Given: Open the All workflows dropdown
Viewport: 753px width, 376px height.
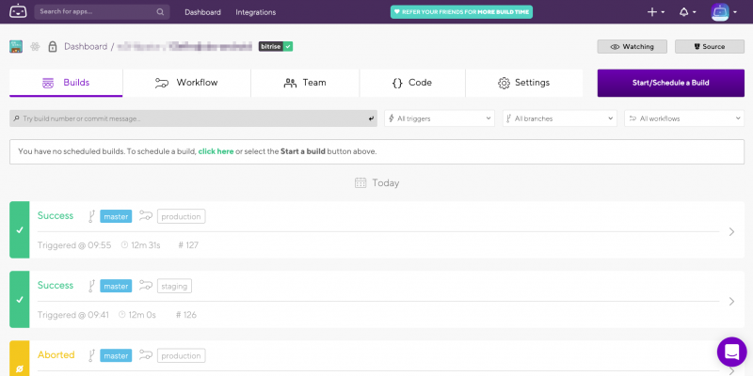Looking at the screenshot, I should [683, 118].
